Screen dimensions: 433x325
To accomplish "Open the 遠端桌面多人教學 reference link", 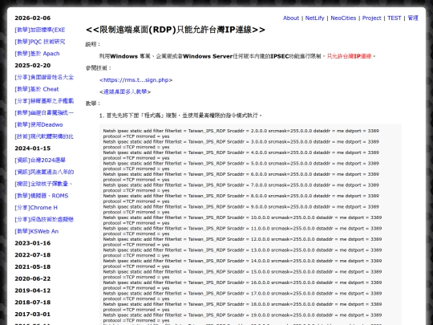I will [125, 91].
